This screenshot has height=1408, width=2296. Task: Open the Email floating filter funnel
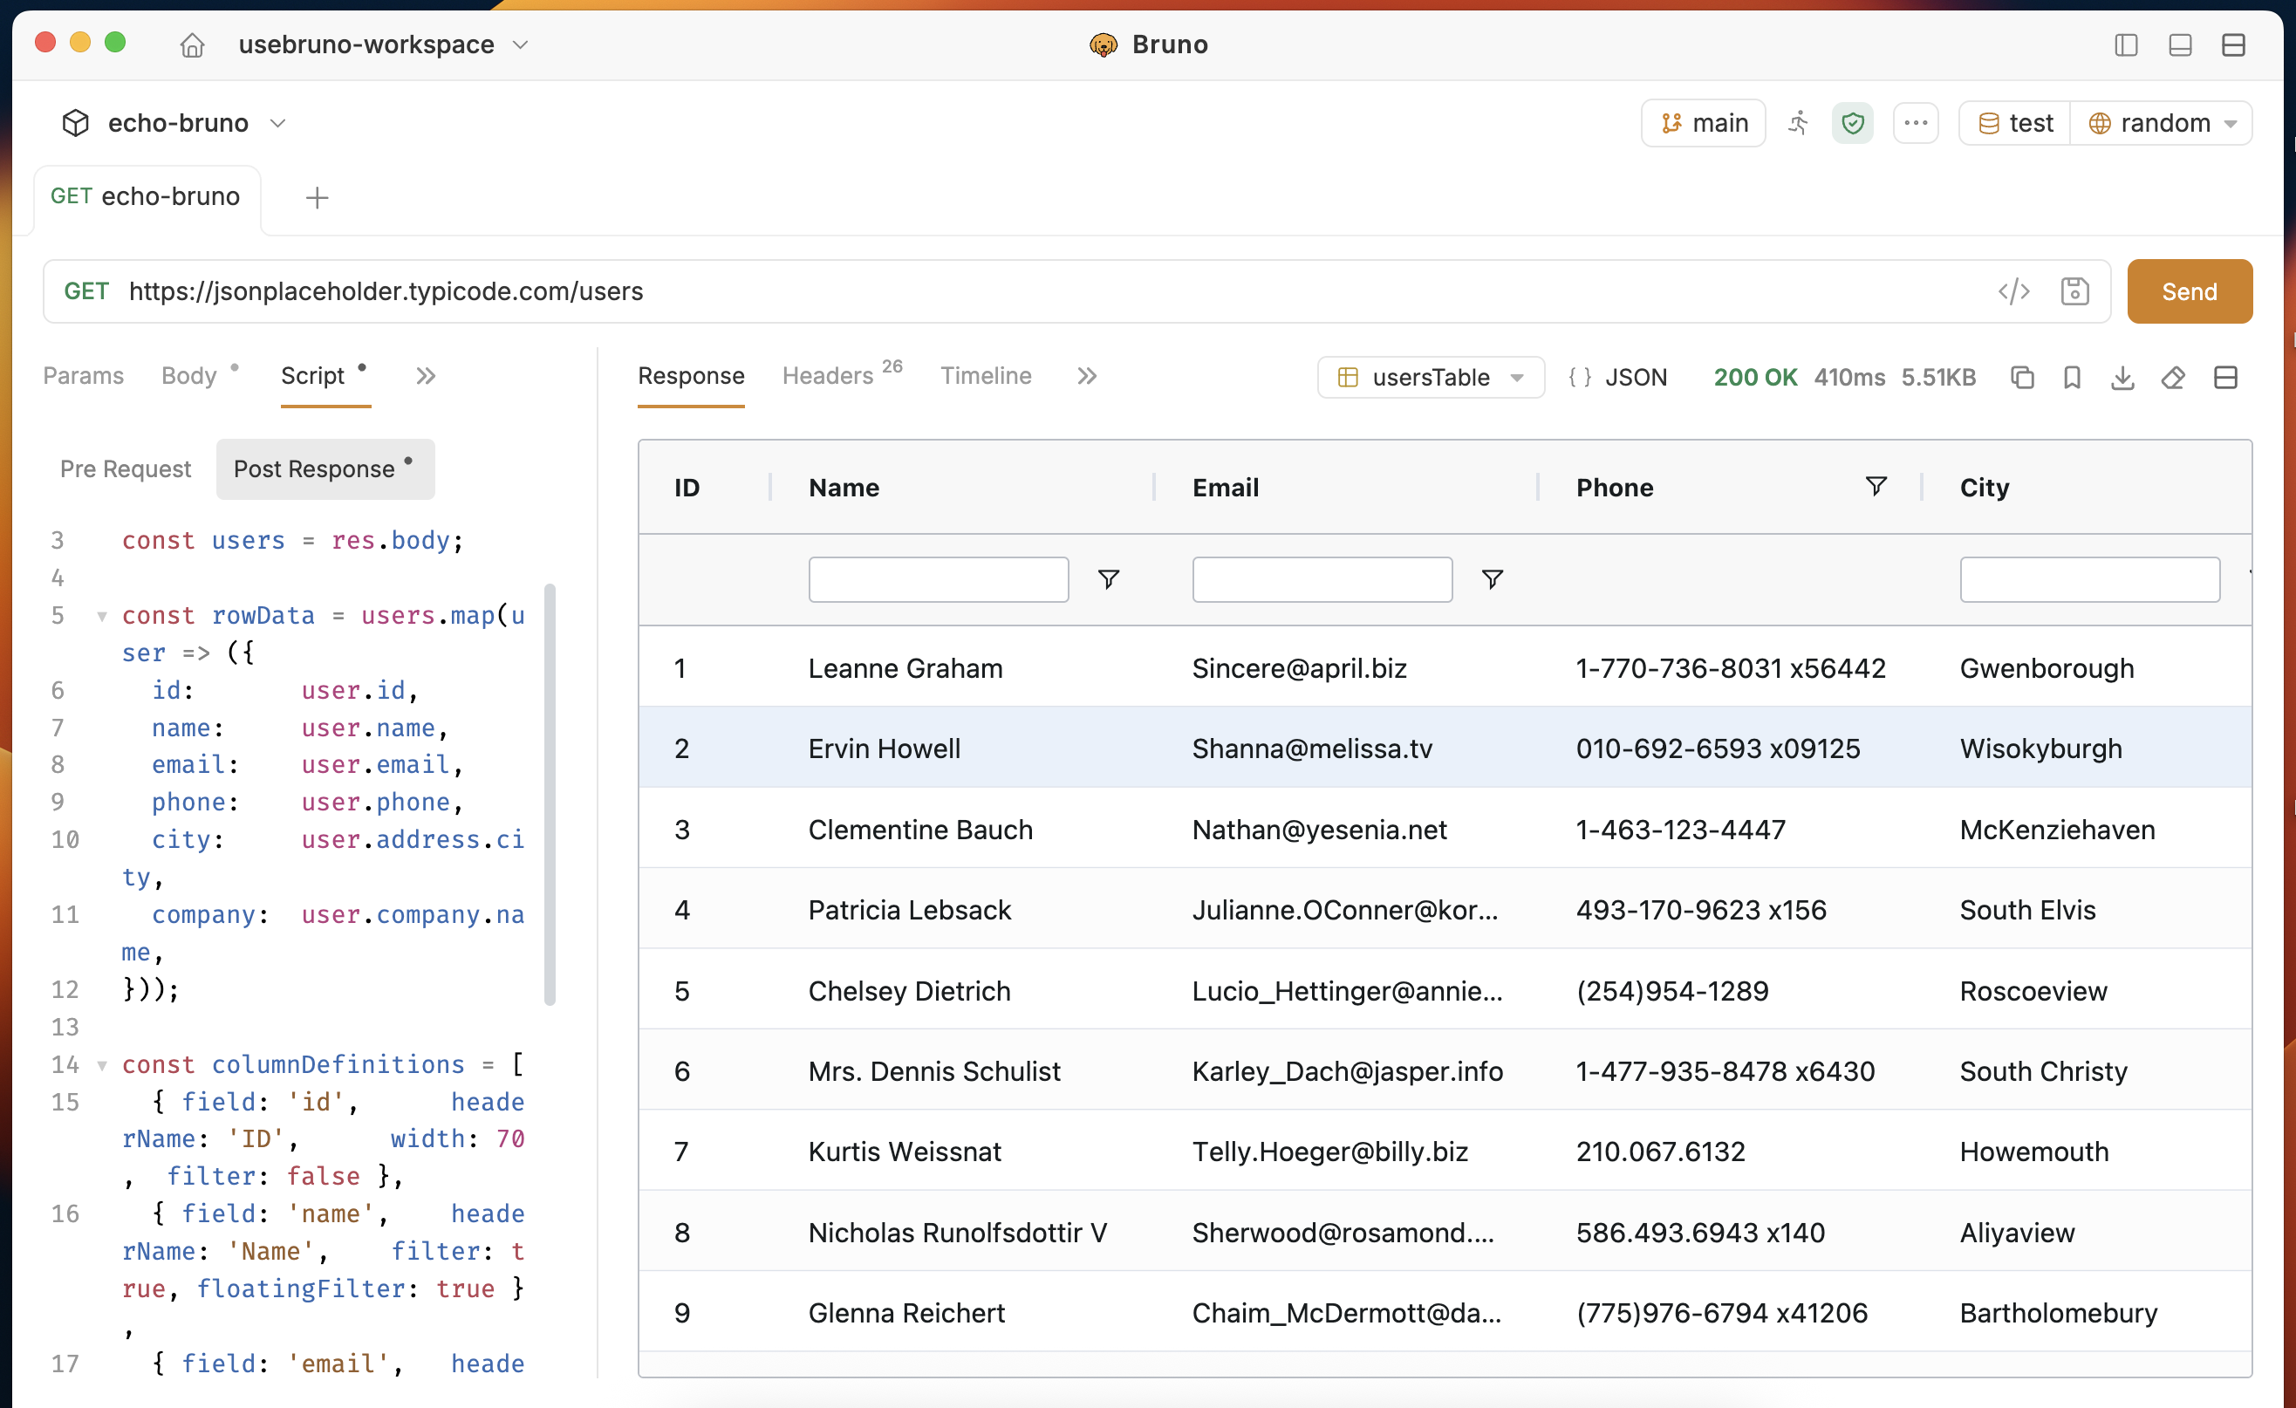1493,579
